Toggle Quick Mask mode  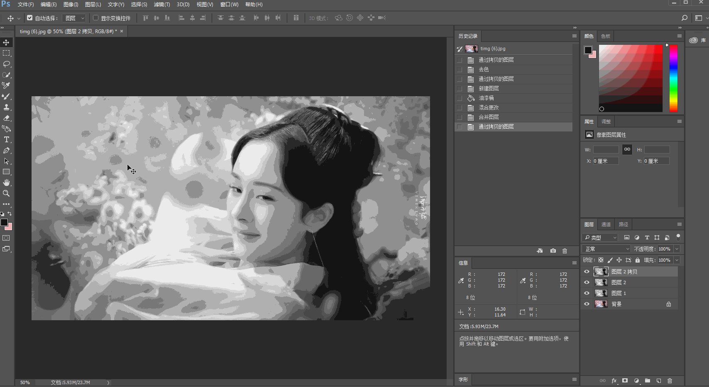6,238
